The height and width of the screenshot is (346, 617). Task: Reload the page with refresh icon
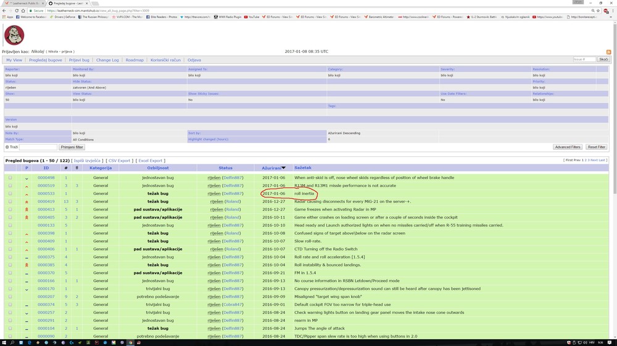pos(17,10)
